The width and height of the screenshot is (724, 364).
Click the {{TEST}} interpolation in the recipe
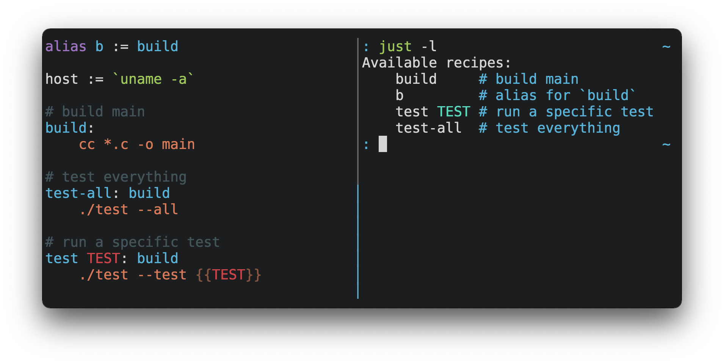[x=229, y=275]
